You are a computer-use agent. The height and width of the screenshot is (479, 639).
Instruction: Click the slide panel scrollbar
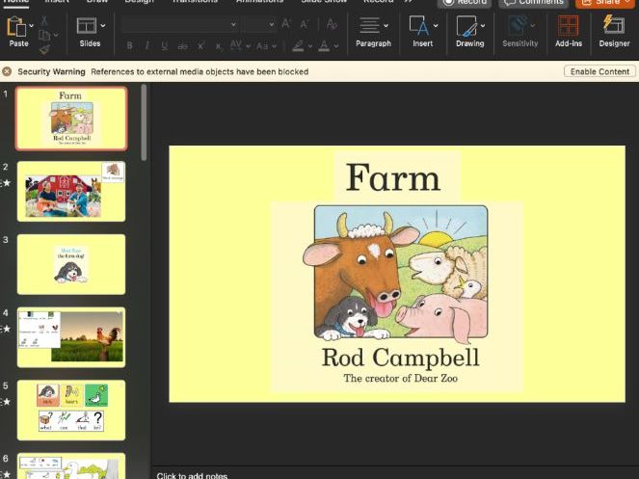(x=144, y=122)
